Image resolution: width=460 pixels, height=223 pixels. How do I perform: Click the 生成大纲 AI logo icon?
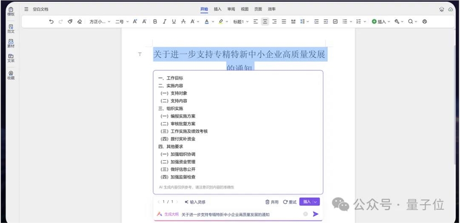(159, 214)
